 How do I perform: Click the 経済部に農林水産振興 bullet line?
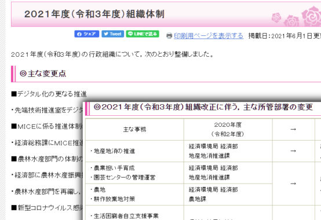47,175
